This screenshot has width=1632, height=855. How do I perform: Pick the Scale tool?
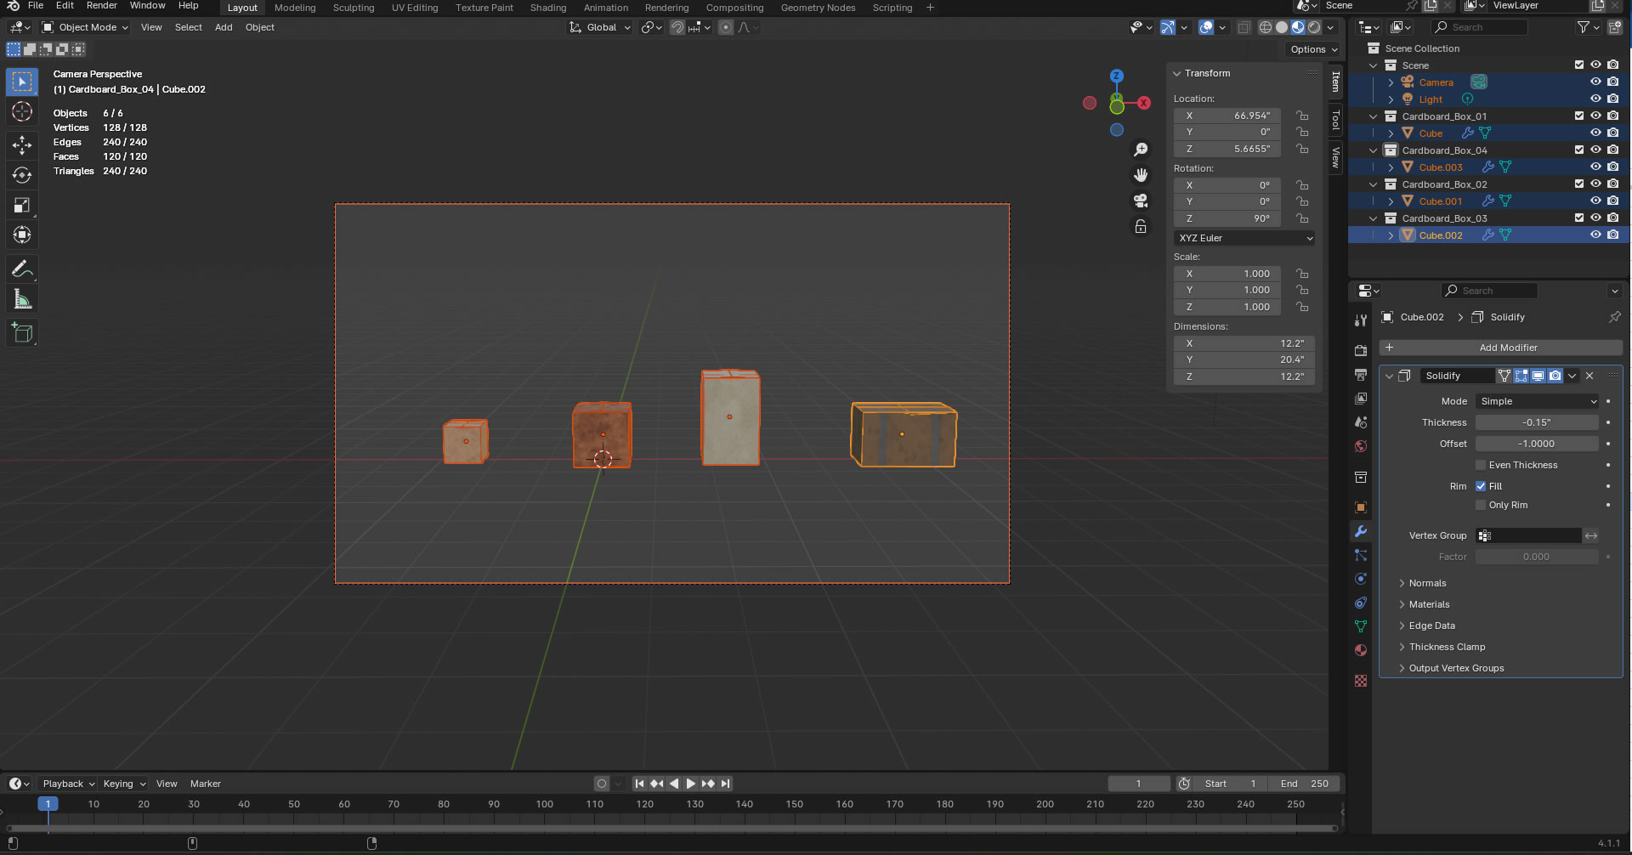22,205
